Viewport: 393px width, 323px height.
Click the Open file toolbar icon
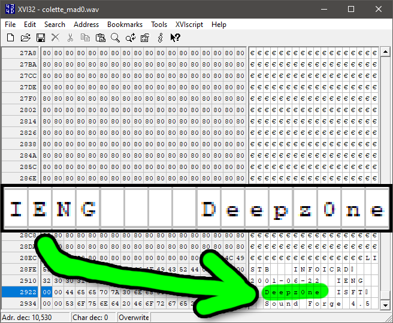(25, 38)
